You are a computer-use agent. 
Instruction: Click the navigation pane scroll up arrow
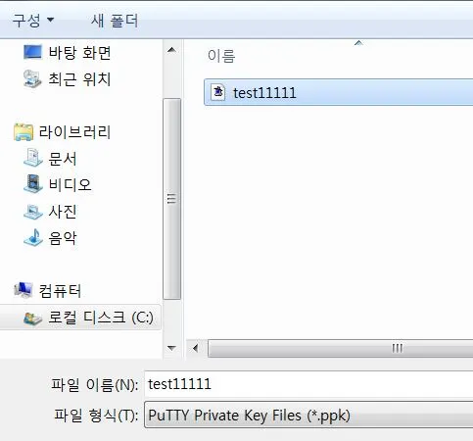pyautogui.click(x=171, y=50)
